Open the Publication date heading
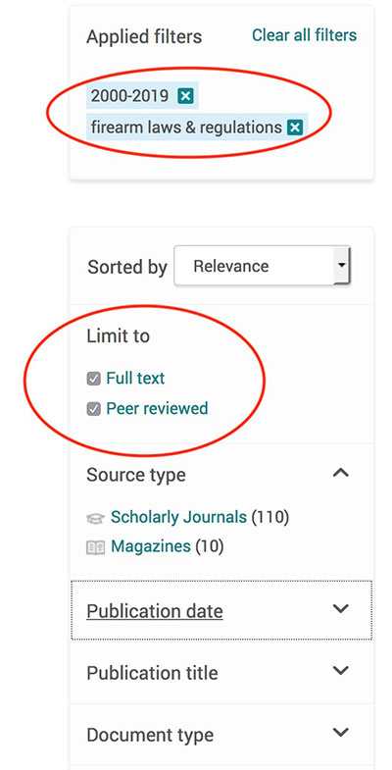 (155, 611)
